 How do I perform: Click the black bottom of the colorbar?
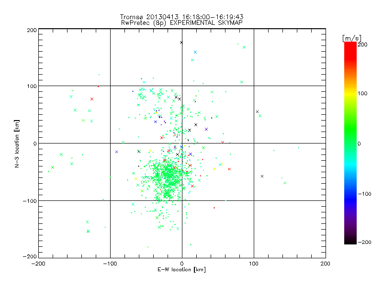pos(350,242)
